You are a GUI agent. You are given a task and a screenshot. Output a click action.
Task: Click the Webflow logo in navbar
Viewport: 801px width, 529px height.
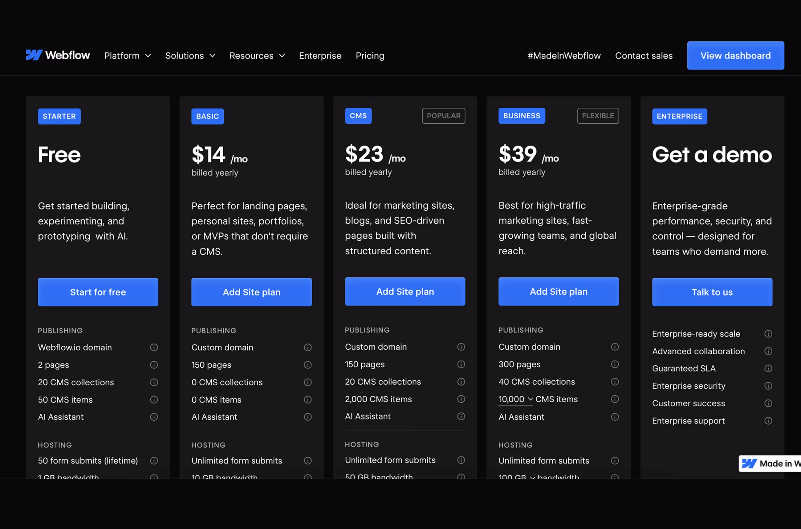pos(58,55)
